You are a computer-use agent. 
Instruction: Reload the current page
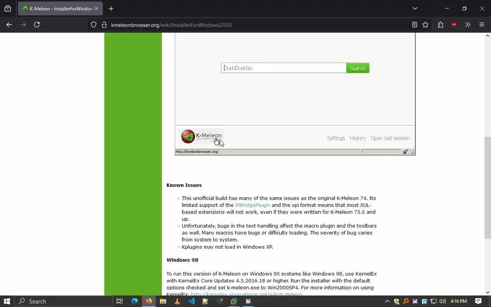(37, 25)
